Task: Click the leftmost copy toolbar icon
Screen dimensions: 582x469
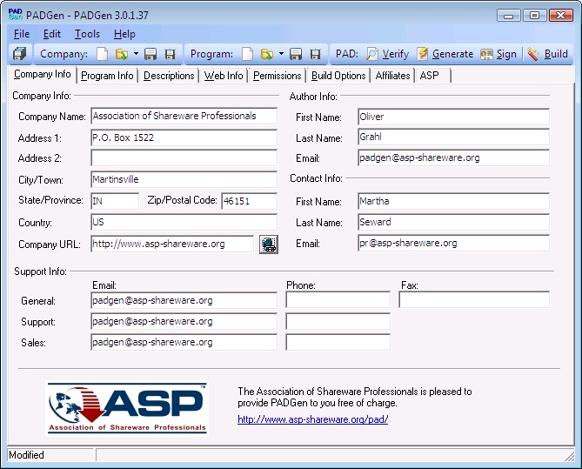Action: click(x=19, y=54)
